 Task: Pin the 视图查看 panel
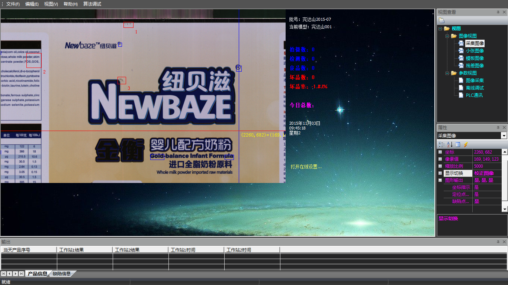click(498, 12)
